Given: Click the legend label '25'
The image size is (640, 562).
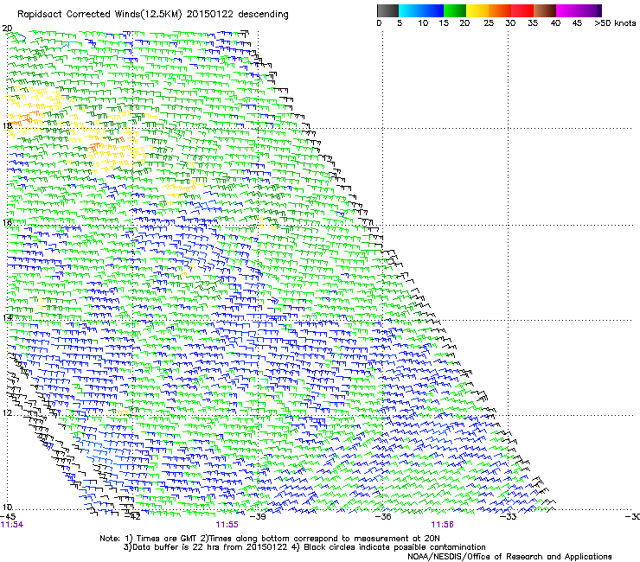Looking at the screenshot, I should click(x=489, y=23).
